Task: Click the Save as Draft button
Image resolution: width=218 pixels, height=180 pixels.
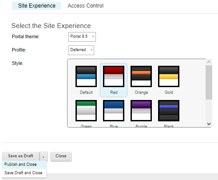Action: (x=20, y=156)
